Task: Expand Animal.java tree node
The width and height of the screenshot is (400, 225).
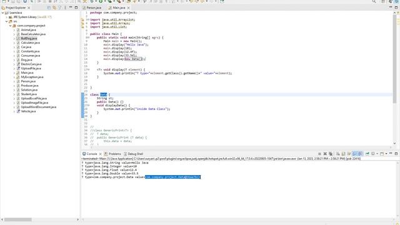Action: pos(14,30)
